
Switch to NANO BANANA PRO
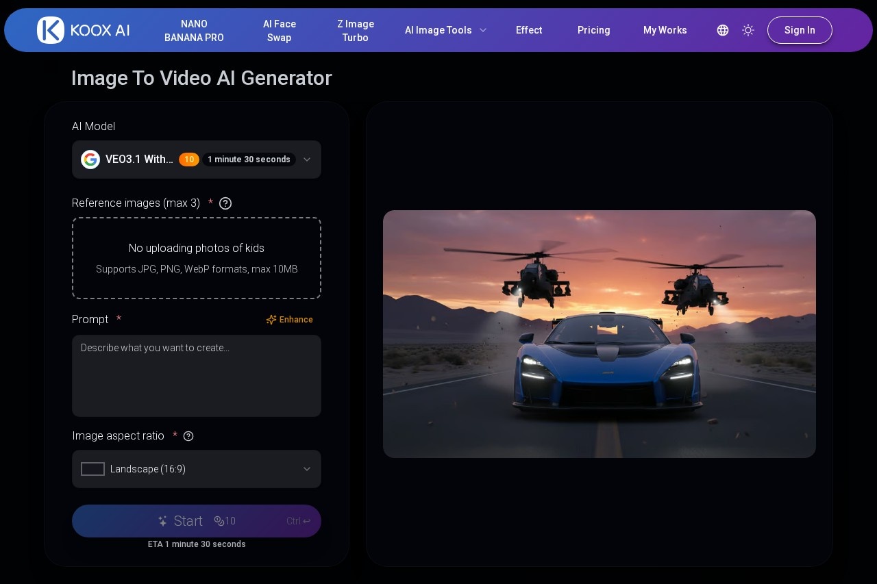(194, 30)
